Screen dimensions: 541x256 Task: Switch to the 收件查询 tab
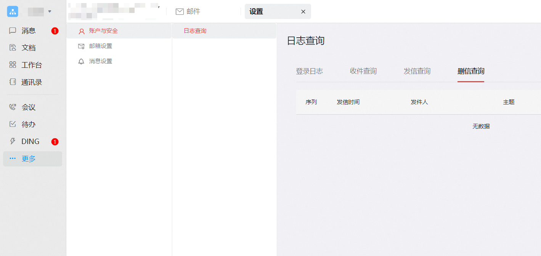(x=363, y=71)
